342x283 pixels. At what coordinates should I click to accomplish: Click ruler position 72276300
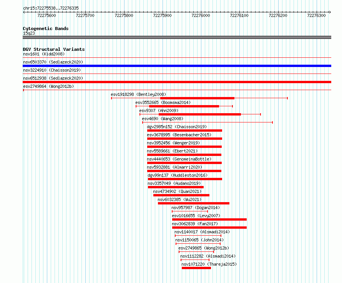tap(316, 15)
